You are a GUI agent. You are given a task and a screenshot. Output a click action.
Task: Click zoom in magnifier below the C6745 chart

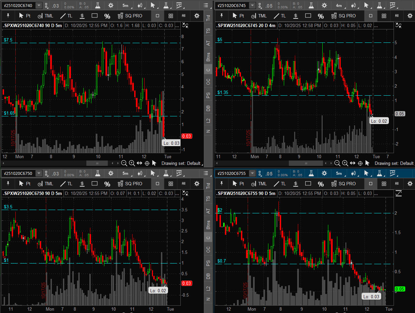(345, 163)
